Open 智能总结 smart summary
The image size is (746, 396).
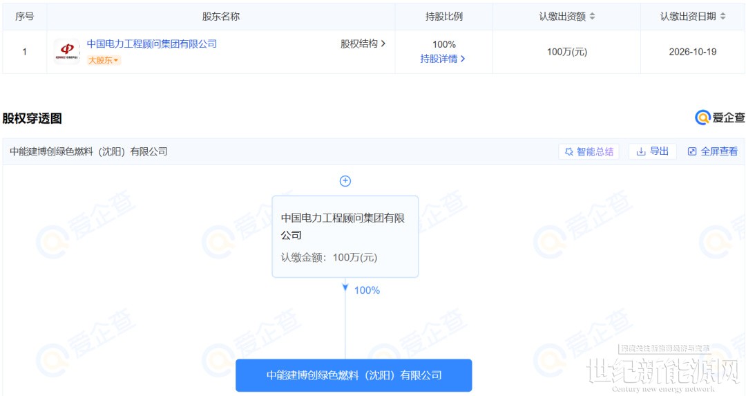pos(589,151)
